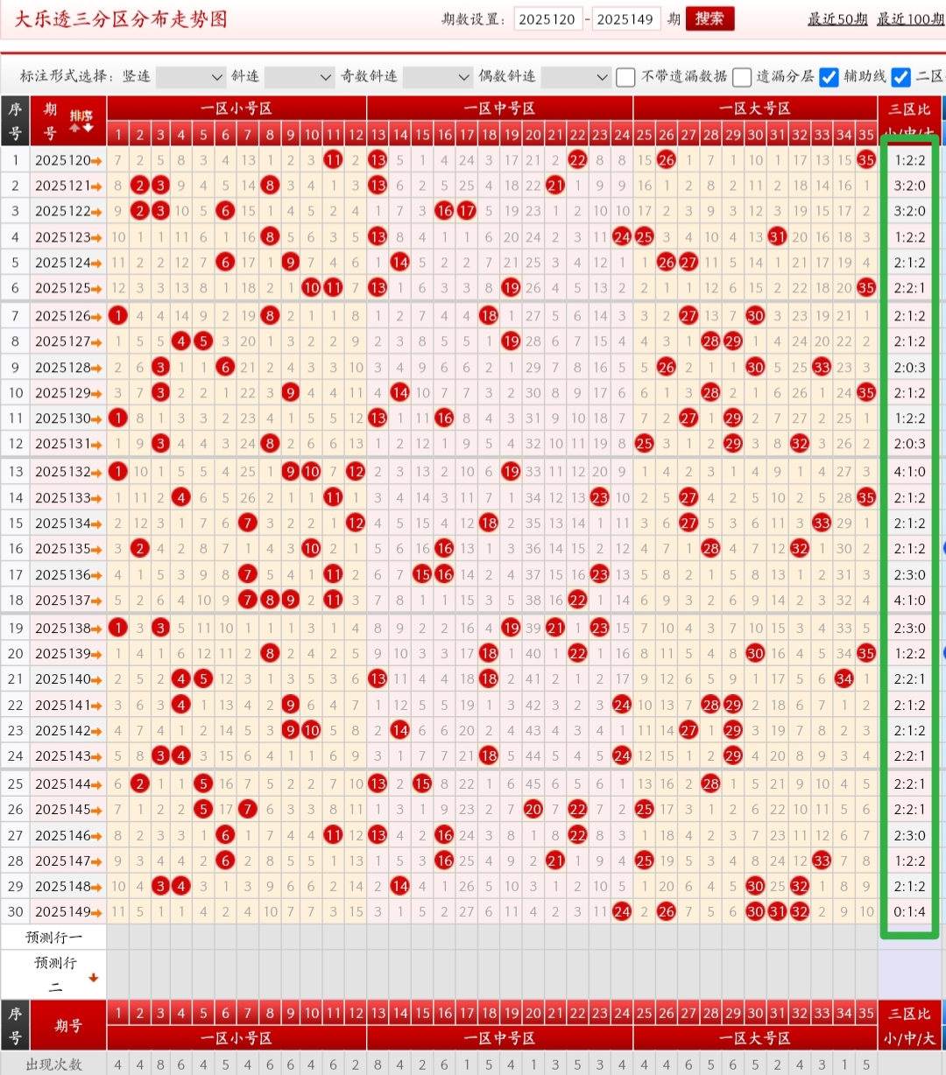Click the orange arrow beside period 2025147
Screen dimensions: 946x1075
point(97,861)
